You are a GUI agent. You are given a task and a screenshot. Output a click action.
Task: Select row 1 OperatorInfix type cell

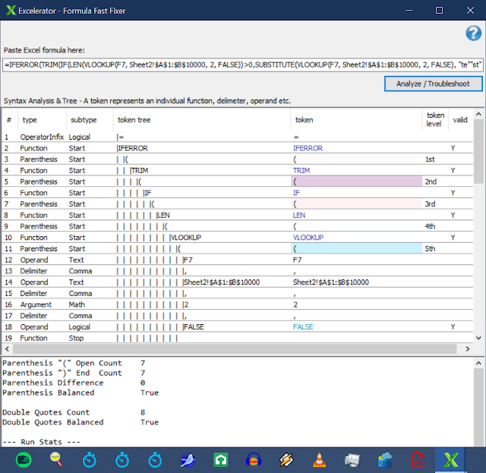pyautogui.click(x=42, y=137)
